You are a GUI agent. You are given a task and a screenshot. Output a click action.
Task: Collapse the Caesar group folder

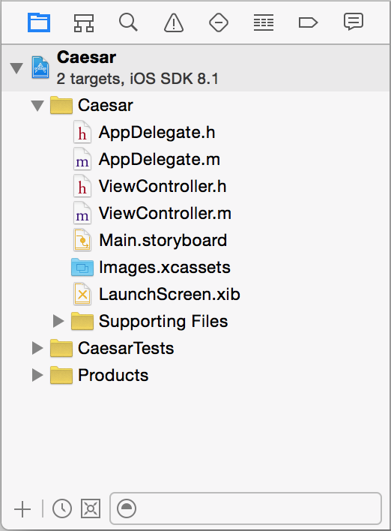[37, 106]
